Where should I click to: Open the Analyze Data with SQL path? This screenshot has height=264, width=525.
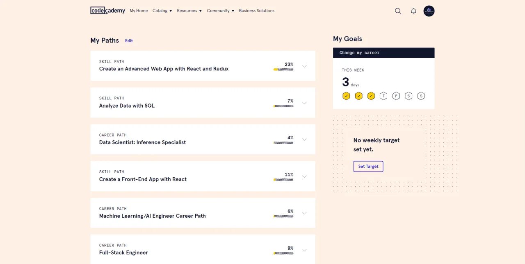[x=127, y=106]
